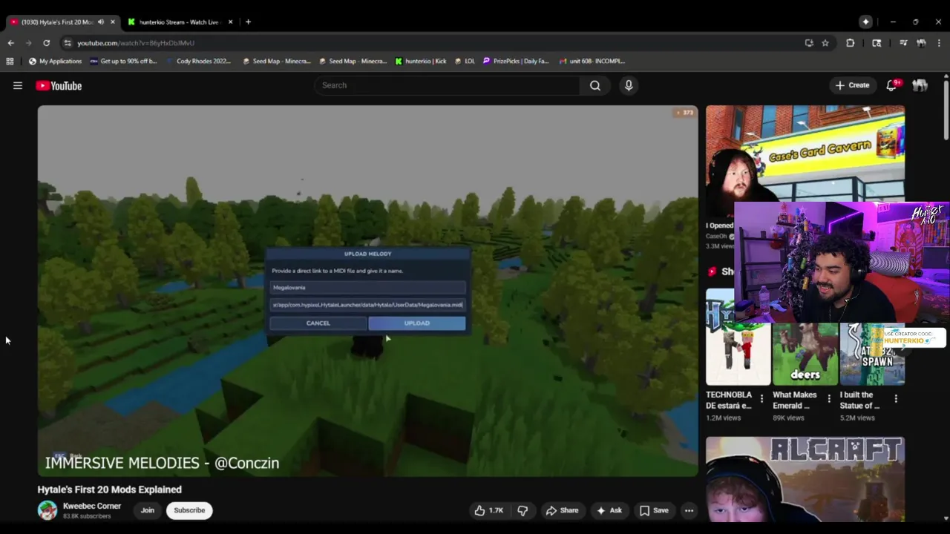Open the first Seed Map bookmark
Viewport: 950px width, 534px height.
click(276, 61)
